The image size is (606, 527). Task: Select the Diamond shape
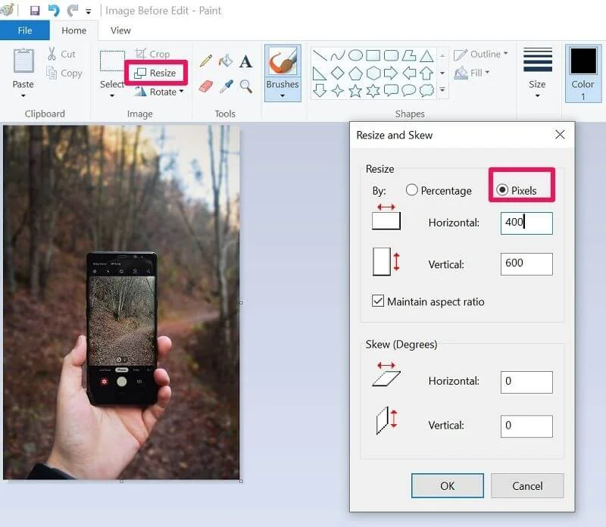point(338,73)
